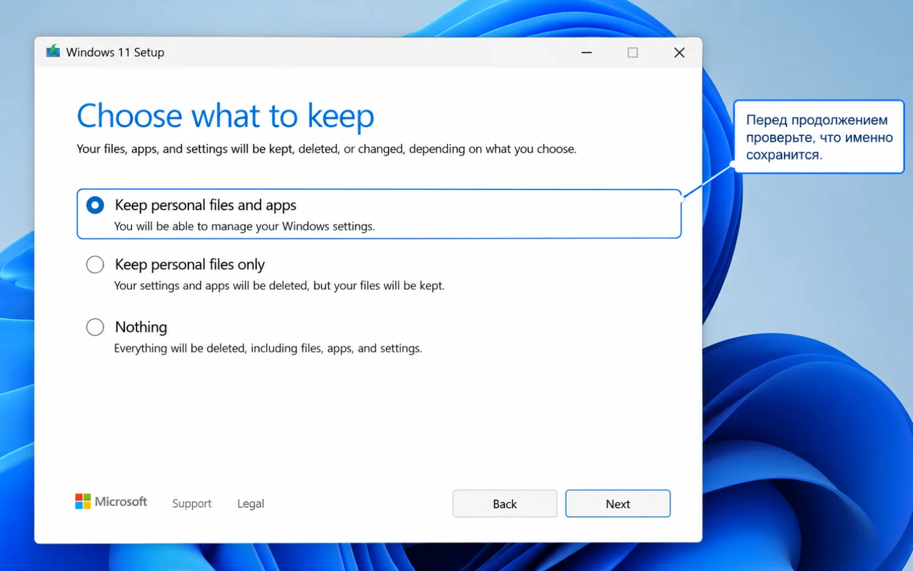Click the 'Choose what to keep' heading
913x571 pixels.
point(225,116)
